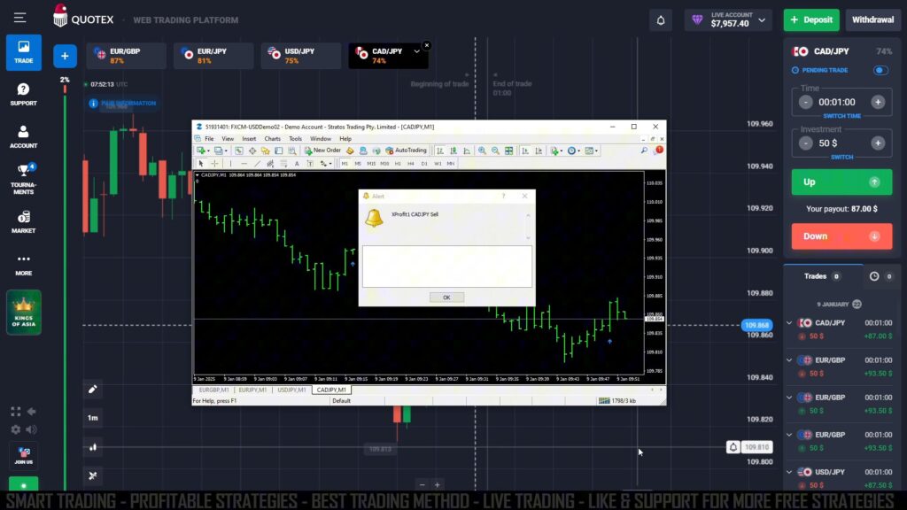
Task: Open the Window menu in MetaTrader
Action: [321, 139]
